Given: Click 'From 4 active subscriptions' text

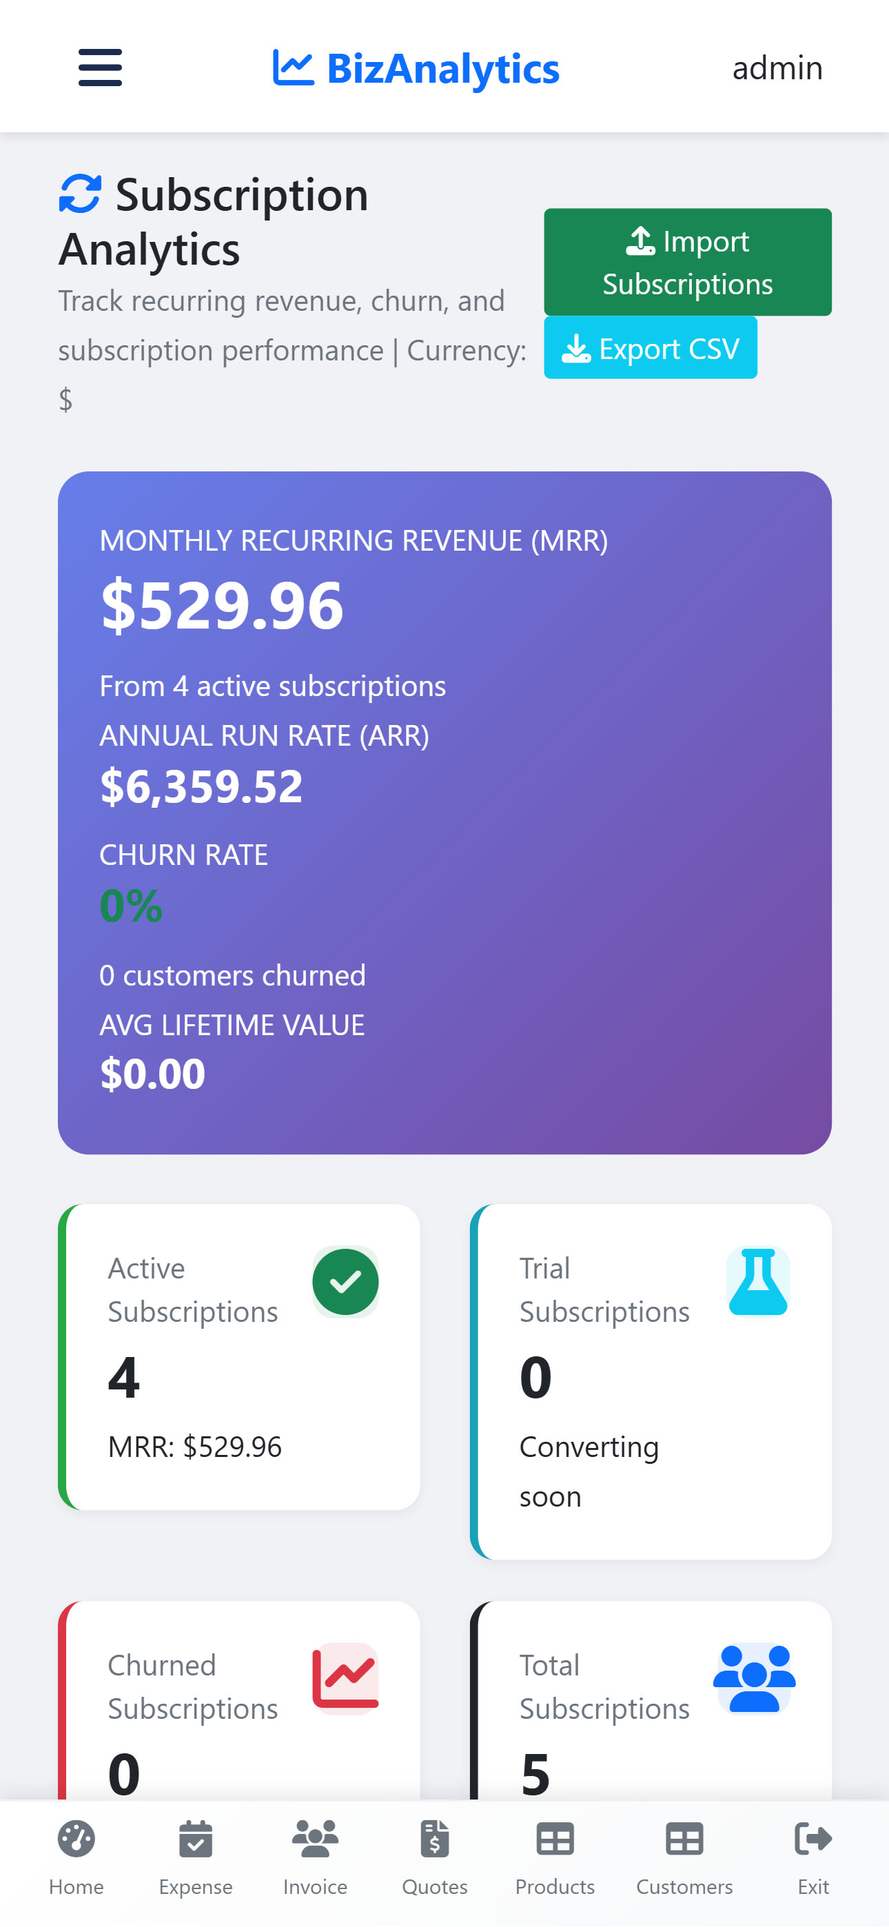Looking at the screenshot, I should point(273,686).
